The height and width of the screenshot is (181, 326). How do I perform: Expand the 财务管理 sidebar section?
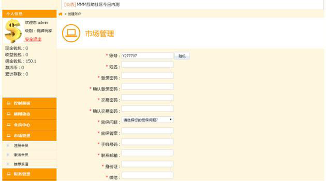pos(29,174)
